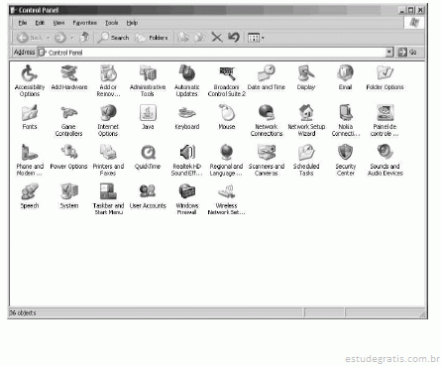441x366 pixels.
Task: Open Security Center
Action: tap(346, 160)
